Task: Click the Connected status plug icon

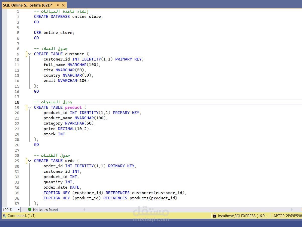Action: pos(5,216)
